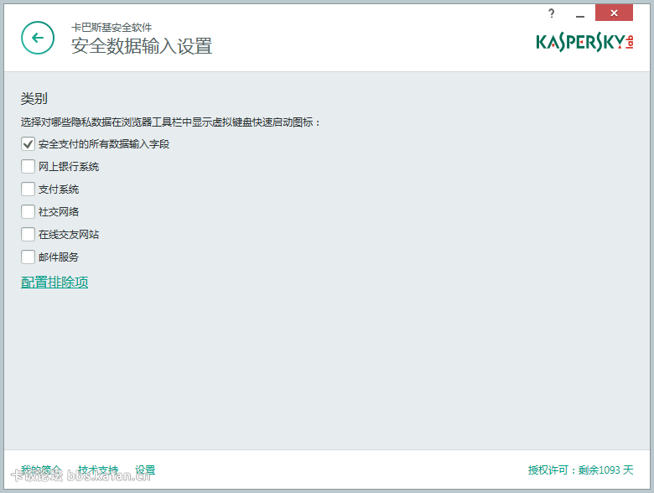
Task: Uncheck 安全支付的所有数据输入字段 checkbox
Action: (28, 144)
